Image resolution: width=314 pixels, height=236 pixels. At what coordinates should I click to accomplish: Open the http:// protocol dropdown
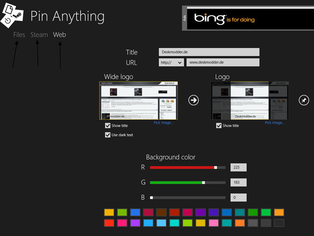click(x=171, y=62)
